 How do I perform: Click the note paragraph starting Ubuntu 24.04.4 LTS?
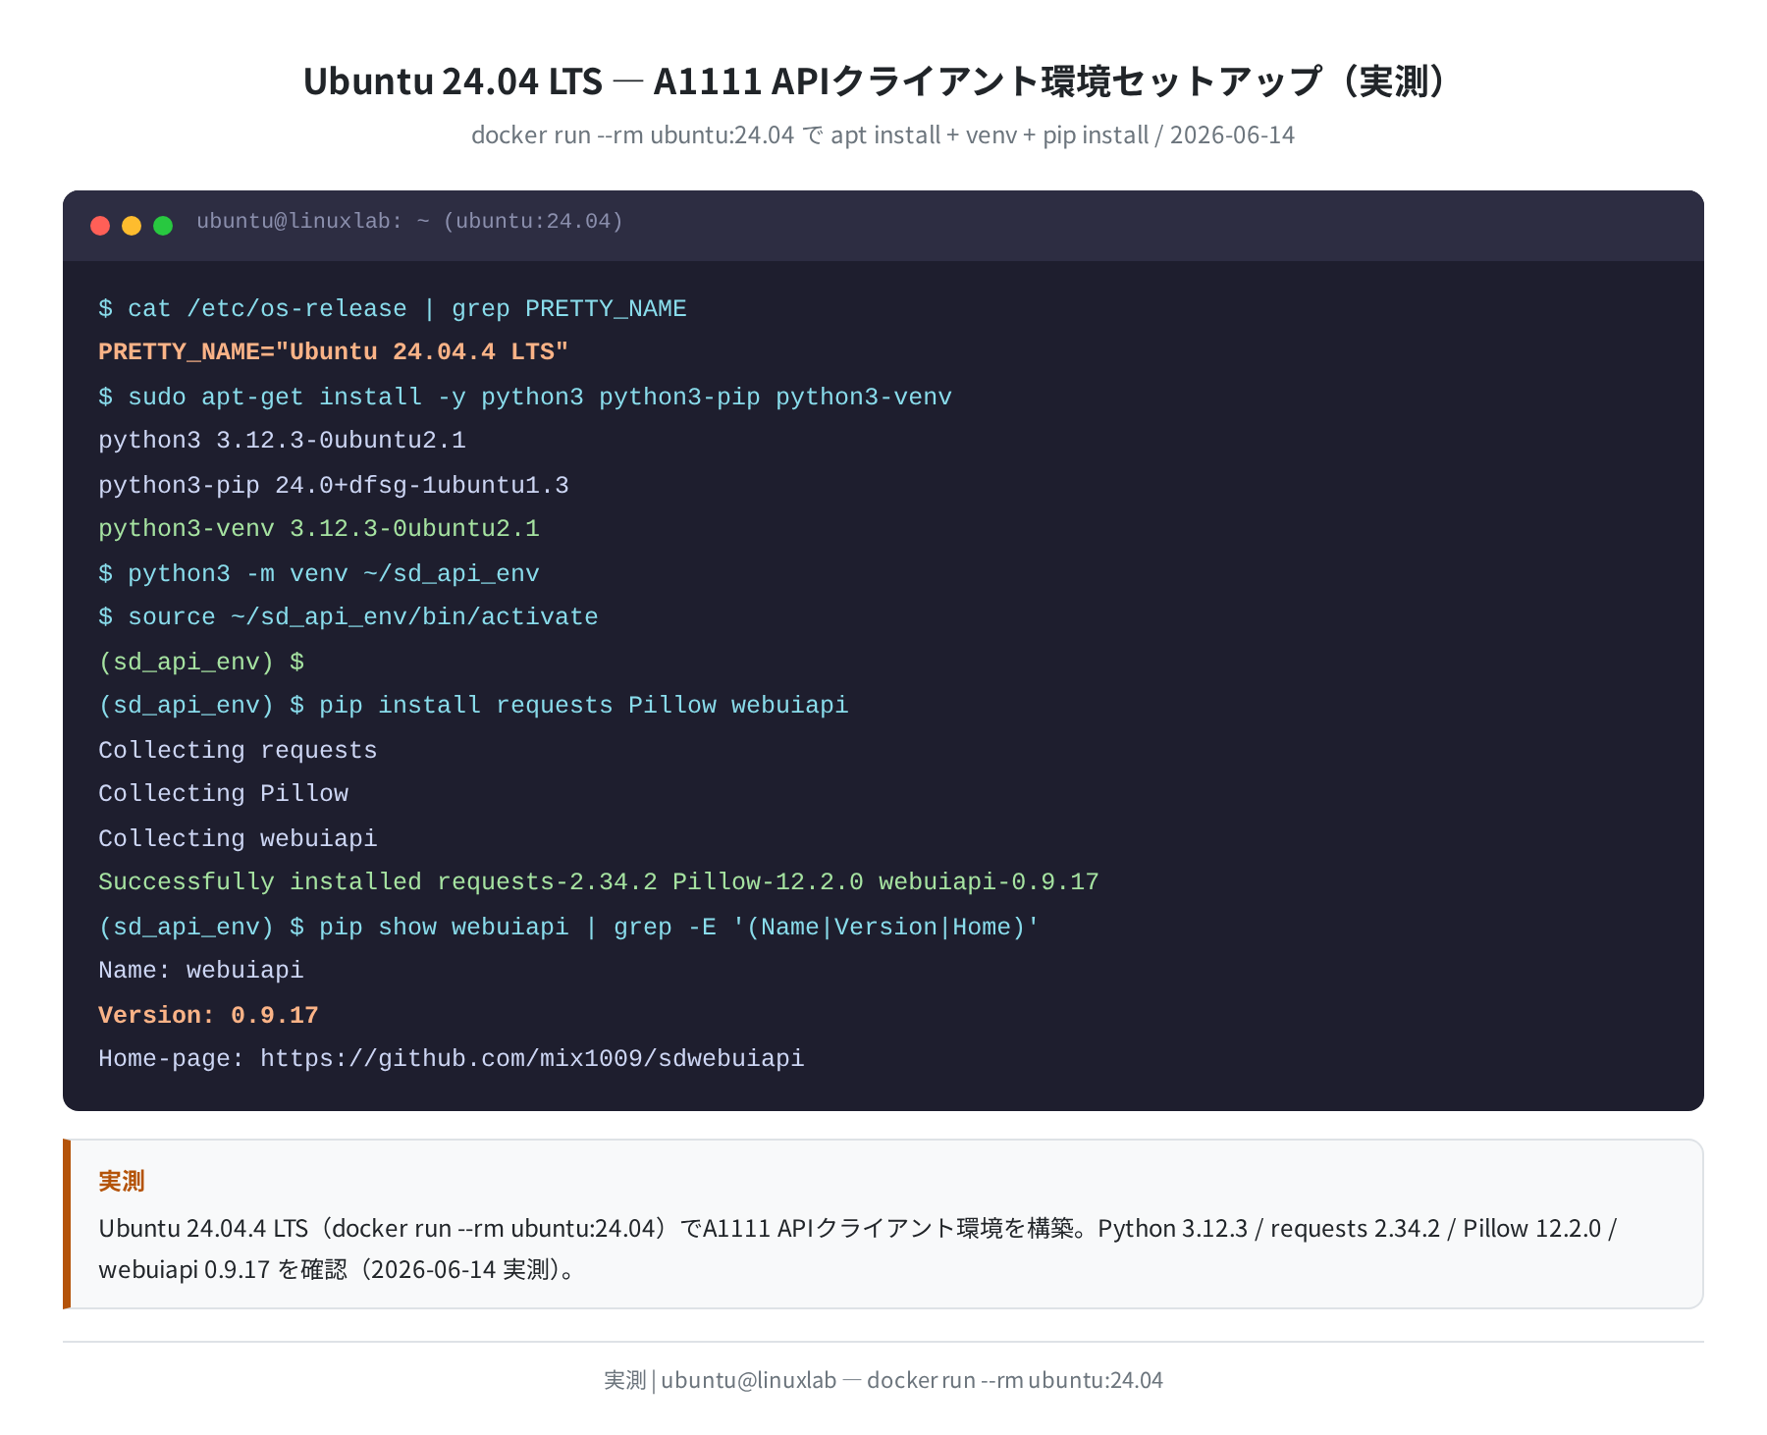(x=858, y=1249)
